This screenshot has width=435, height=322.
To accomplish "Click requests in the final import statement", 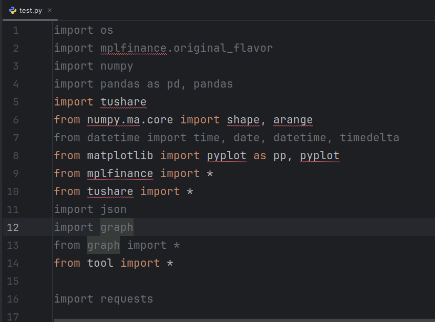I will 126,298.
